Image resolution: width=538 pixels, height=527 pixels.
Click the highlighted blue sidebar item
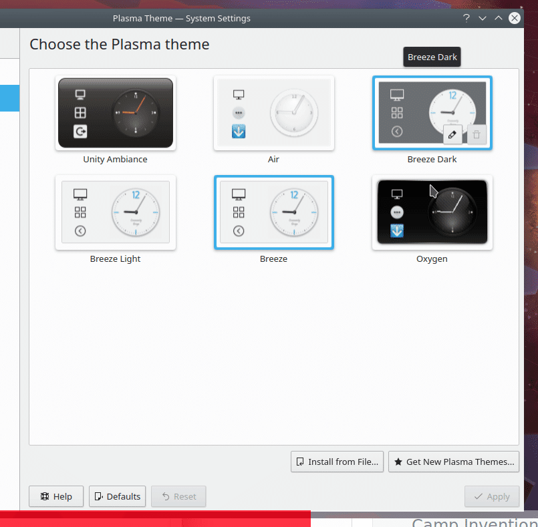[x=9, y=98]
